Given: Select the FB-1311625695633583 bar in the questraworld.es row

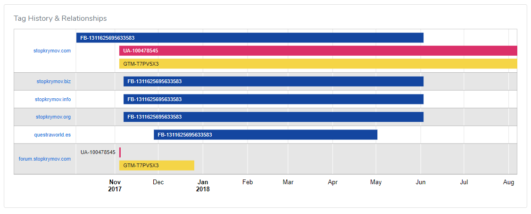Looking at the screenshot, I should (265, 135).
